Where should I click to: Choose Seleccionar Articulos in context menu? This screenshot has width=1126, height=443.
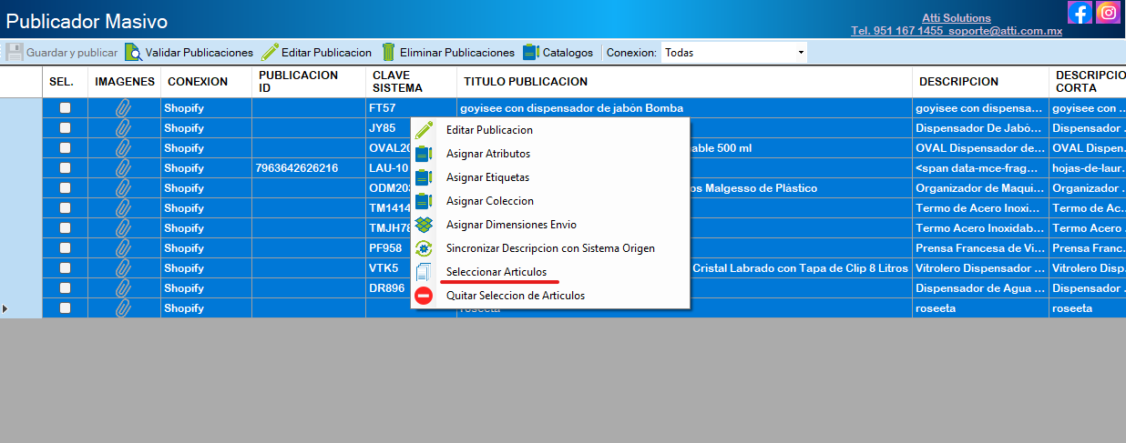point(496,272)
